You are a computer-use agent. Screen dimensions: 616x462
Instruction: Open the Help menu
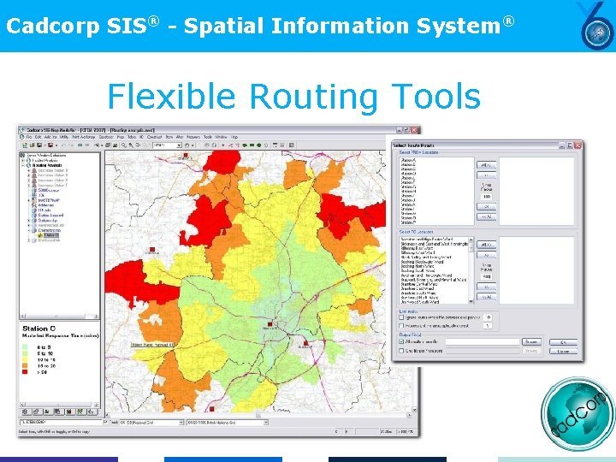coord(234,137)
